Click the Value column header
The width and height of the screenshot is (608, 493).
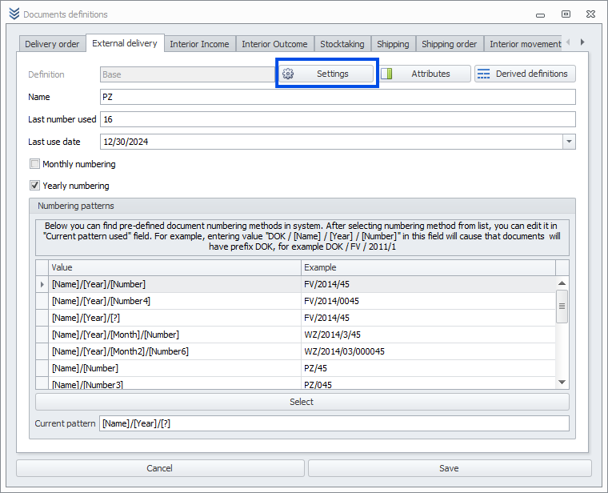point(174,267)
